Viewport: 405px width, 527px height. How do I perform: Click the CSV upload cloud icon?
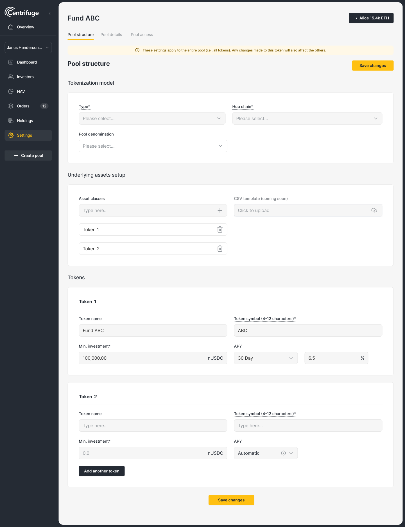coord(374,210)
